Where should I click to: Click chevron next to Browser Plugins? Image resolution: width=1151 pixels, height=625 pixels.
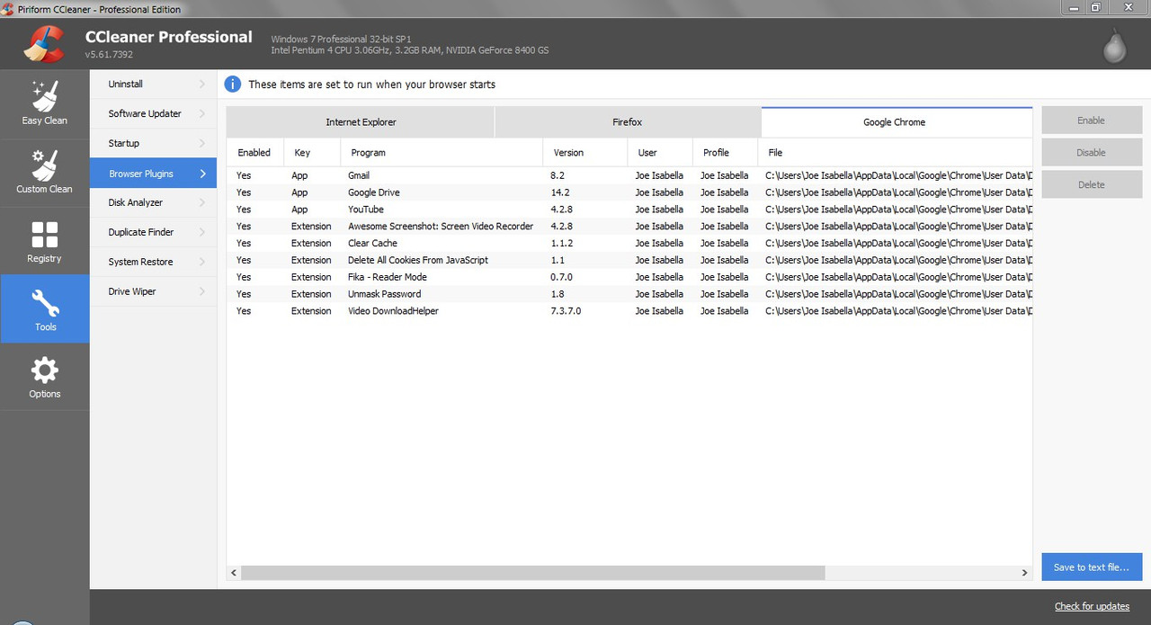pyautogui.click(x=202, y=174)
